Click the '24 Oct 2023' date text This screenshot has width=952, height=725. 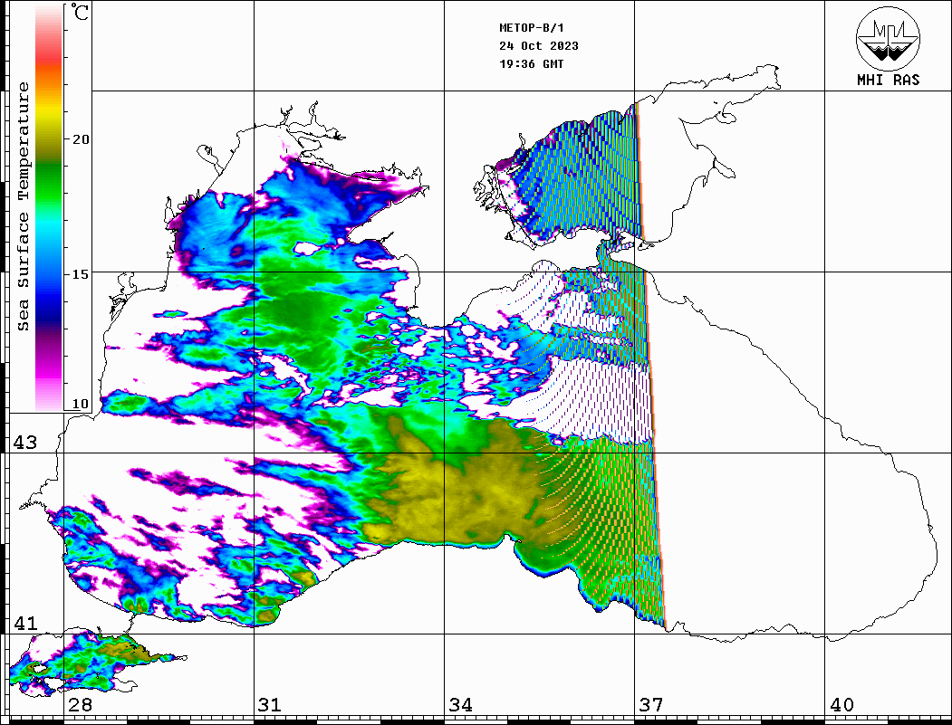point(539,46)
